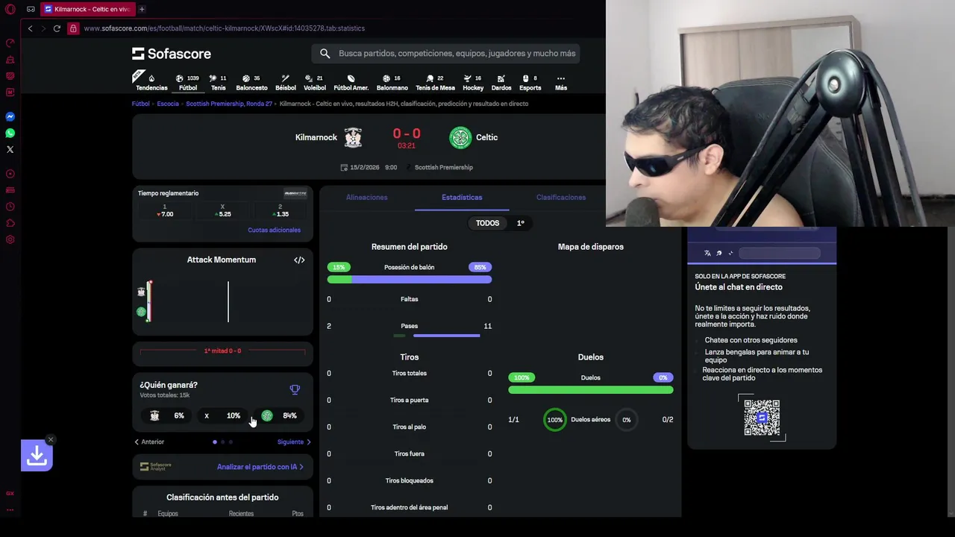Click odds 1.35 for away win

tap(281, 210)
